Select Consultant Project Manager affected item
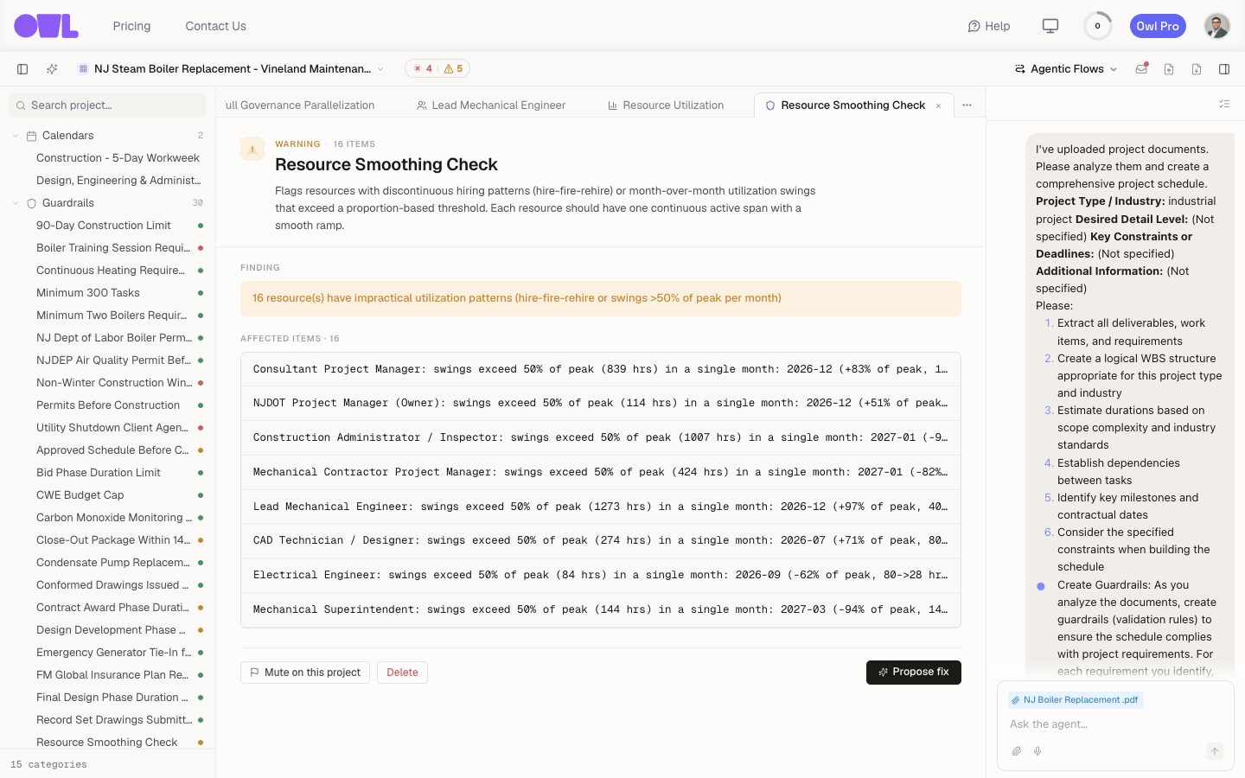 pos(601,369)
